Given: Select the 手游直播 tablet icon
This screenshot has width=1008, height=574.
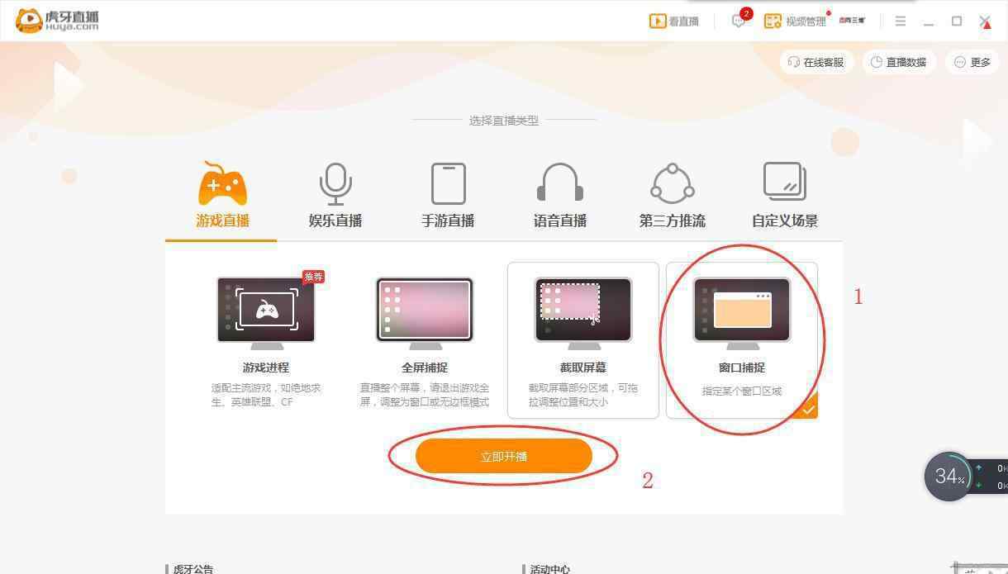Looking at the screenshot, I should pos(448,183).
